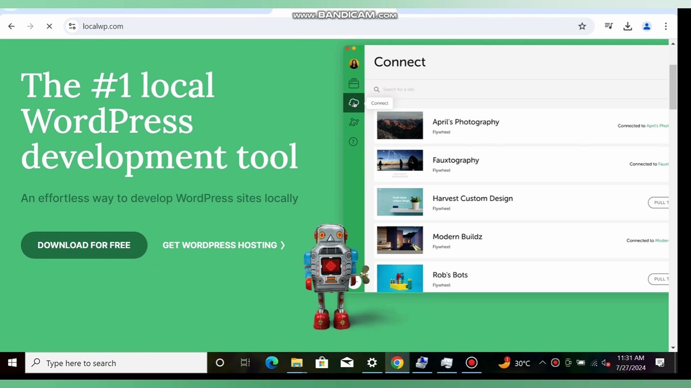
Task: Open the Chrome downloads panel
Action: [x=627, y=26]
